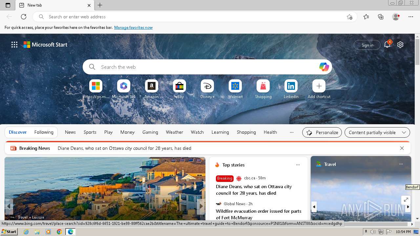Open a new tab with plus button

pyautogui.click(x=100, y=5)
